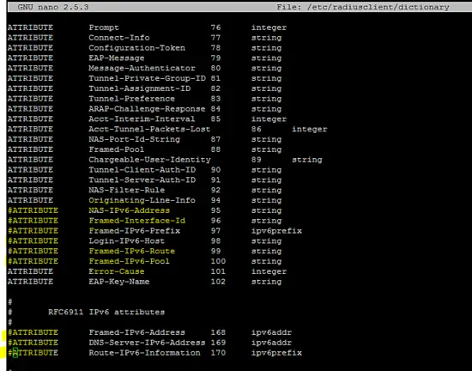Click the 'Framed-Interface-Id' attribute name
This screenshot has width=472, height=371.
pyautogui.click(x=137, y=221)
